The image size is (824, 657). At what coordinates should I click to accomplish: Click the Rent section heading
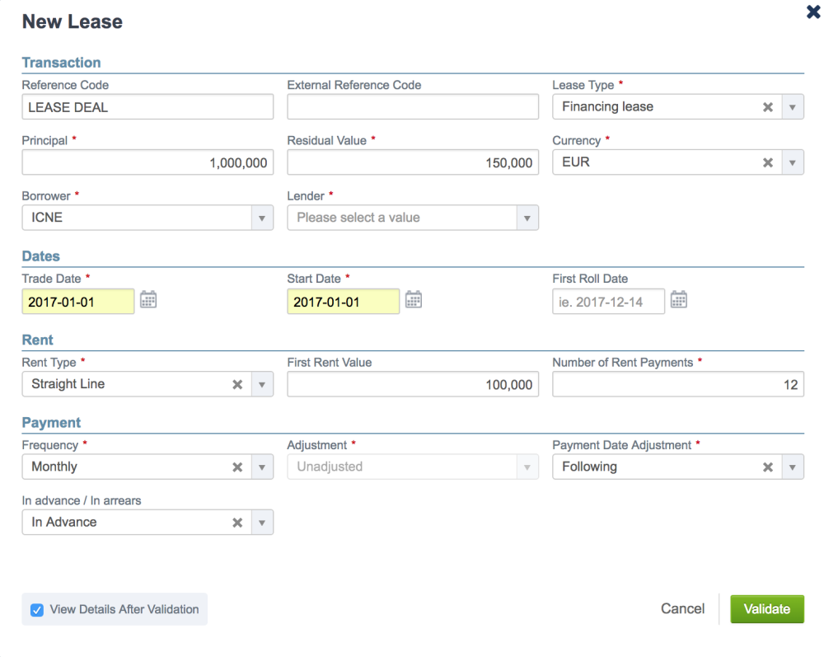38,340
